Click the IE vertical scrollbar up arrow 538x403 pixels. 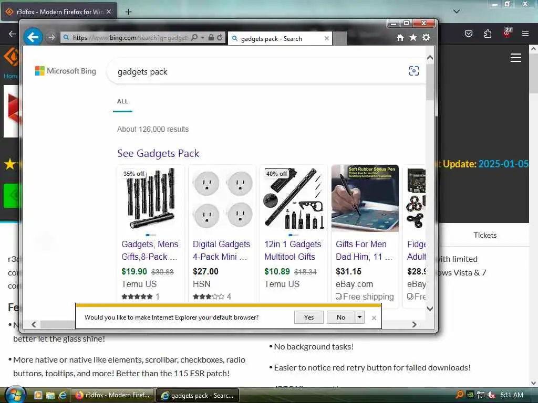(x=430, y=58)
